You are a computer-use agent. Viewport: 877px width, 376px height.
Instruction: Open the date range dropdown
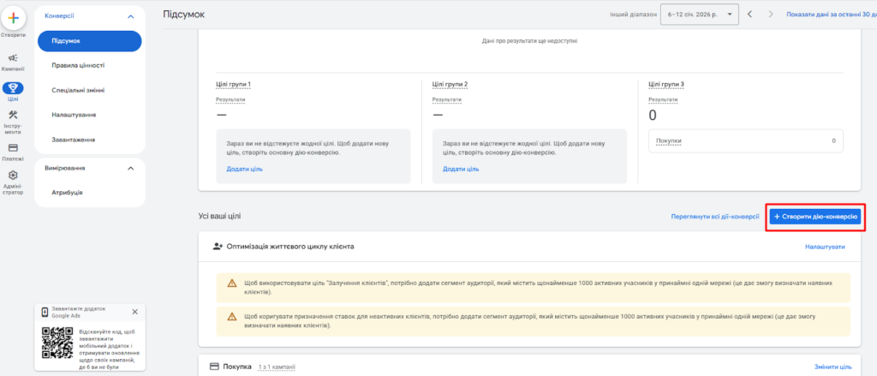click(700, 15)
